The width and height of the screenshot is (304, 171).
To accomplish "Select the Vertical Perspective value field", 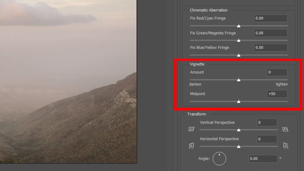I will coord(267,123).
